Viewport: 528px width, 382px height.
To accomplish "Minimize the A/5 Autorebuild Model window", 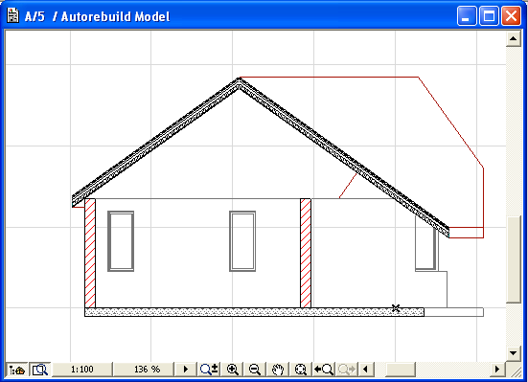I will [467, 16].
